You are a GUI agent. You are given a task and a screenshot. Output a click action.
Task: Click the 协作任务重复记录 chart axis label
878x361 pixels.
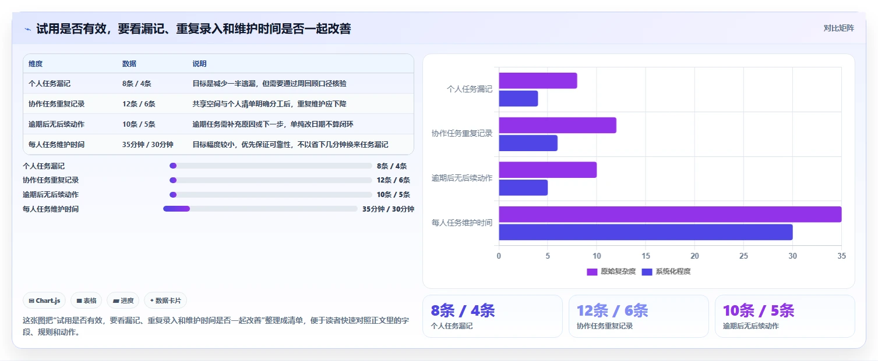(462, 134)
